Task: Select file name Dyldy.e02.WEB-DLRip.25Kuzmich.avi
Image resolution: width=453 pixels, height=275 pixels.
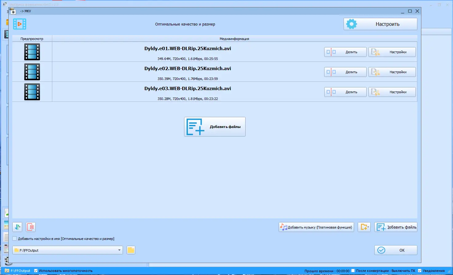Action: (x=188, y=69)
